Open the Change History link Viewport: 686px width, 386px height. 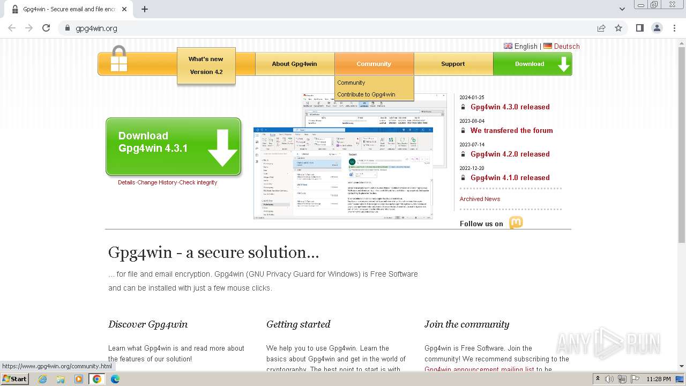(157, 182)
